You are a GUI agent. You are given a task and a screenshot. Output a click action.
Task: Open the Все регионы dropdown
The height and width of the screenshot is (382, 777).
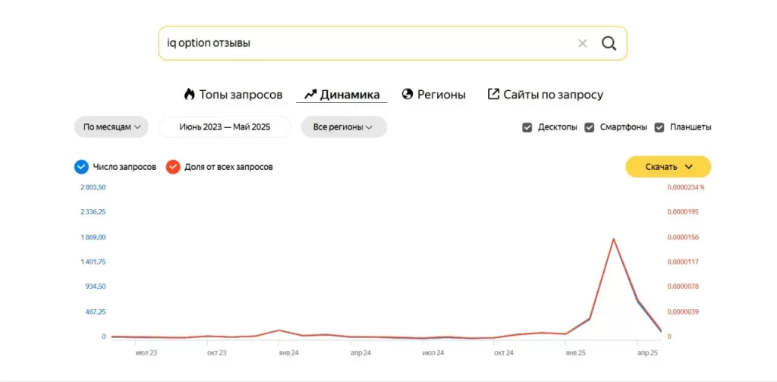(x=344, y=127)
